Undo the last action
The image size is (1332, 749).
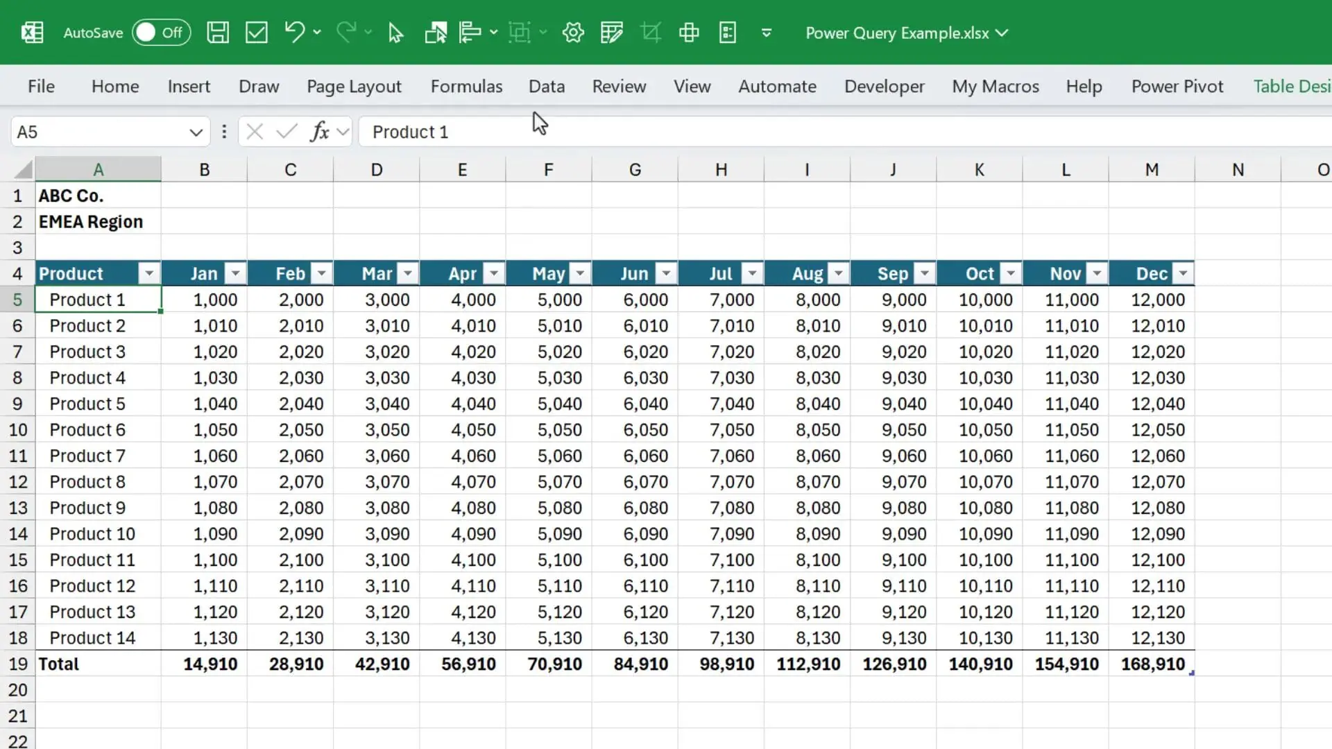(x=294, y=32)
